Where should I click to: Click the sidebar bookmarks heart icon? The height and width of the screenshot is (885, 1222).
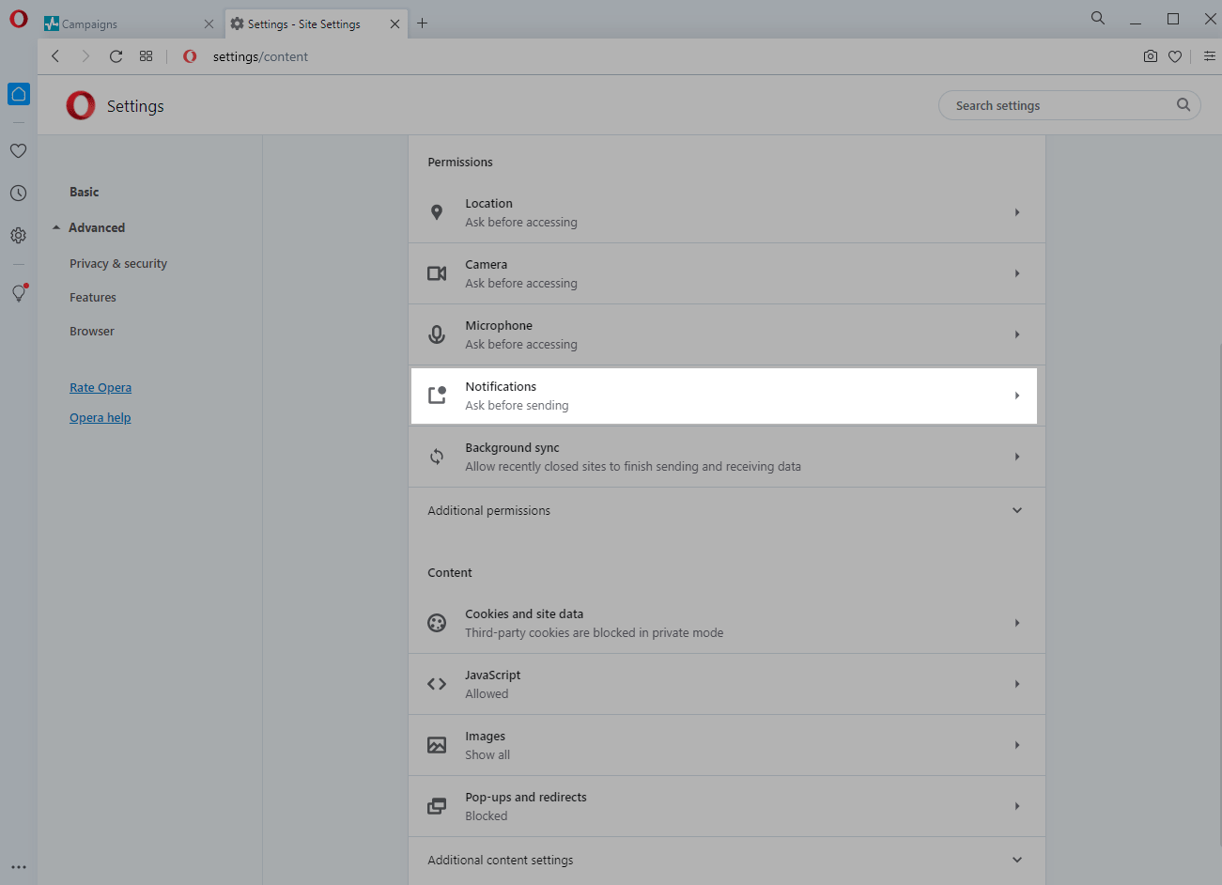point(18,150)
